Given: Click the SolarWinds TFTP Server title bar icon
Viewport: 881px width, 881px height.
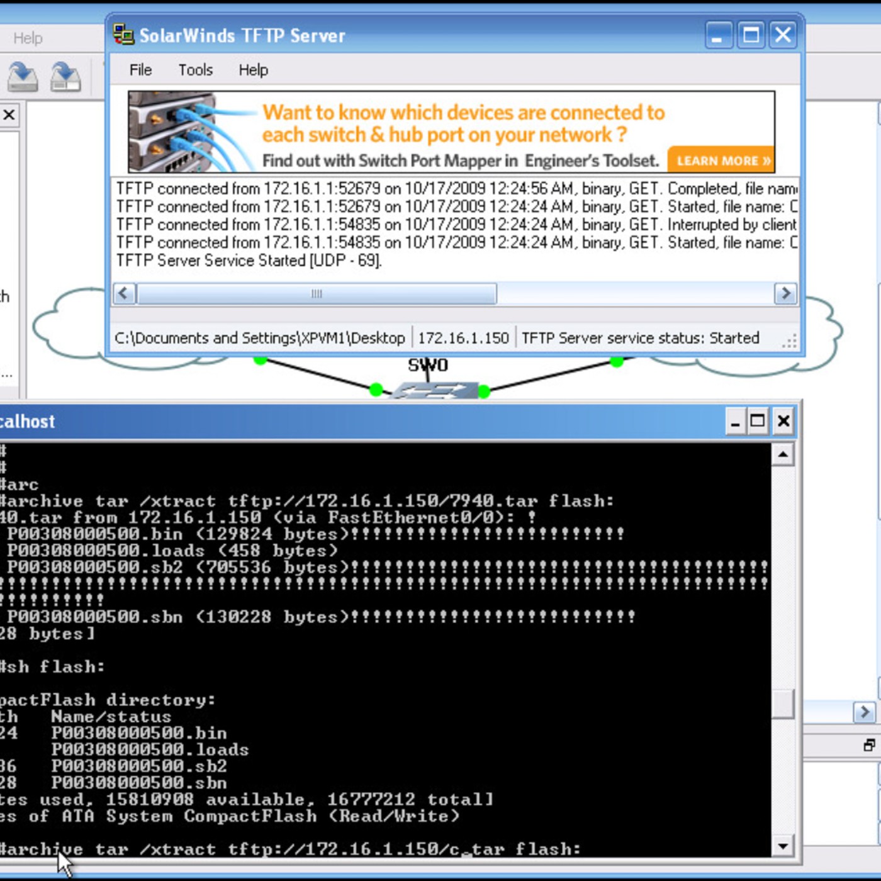Looking at the screenshot, I should (123, 35).
